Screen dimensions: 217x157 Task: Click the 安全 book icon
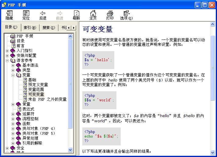13,148
